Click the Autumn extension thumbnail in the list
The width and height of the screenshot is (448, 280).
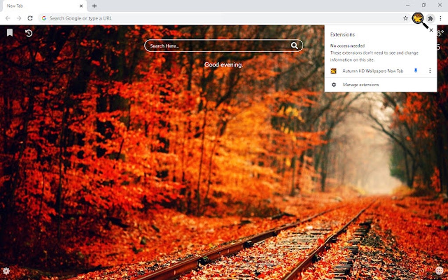(x=333, y=71)
